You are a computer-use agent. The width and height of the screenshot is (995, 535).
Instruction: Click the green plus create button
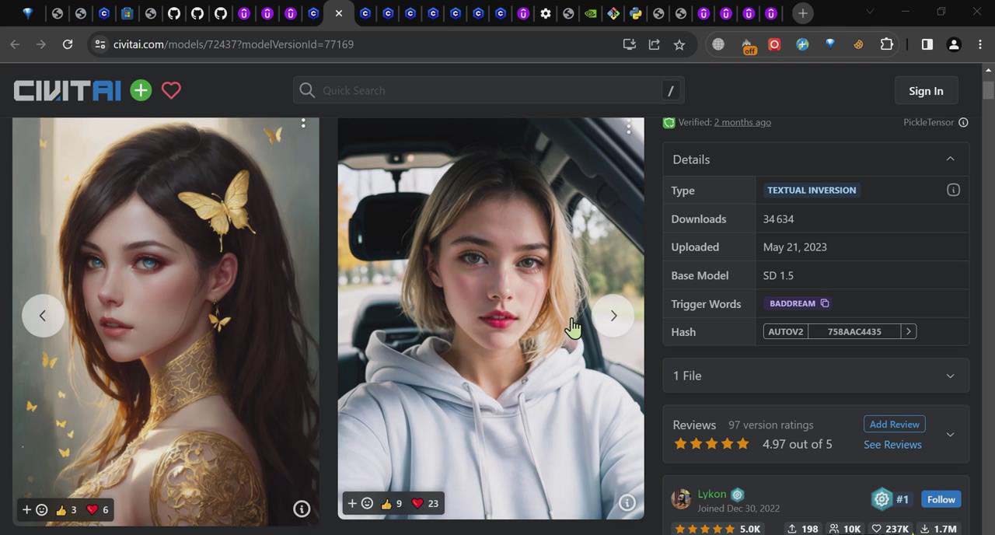click(x=141, y=90)
